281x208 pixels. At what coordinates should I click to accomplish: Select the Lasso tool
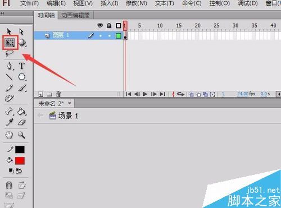click(10, 53)
